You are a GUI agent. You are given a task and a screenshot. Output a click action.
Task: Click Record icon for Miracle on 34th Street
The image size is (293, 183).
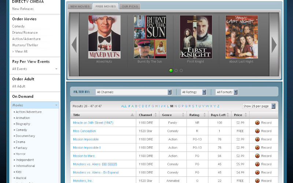click(257, 123)
